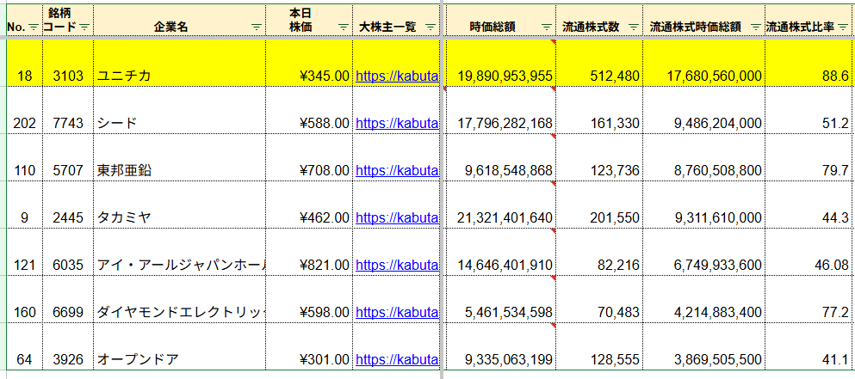The width and height of the screenshot is (855, 379).
Task: Select float ratio cell 46.08
Action: (x=809, y=252)
